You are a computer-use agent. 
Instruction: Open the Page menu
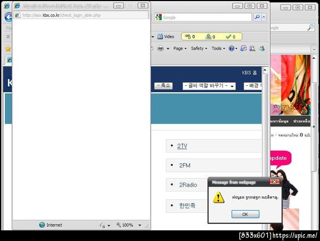(180, 49)
